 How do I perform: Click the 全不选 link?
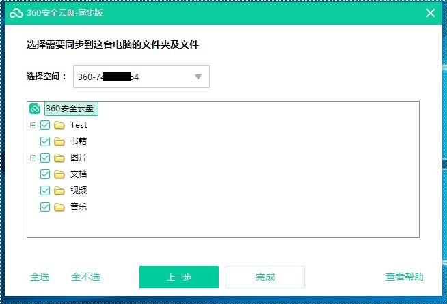[85, 277]
